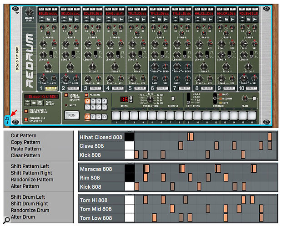
Task: Choose Cut Pattern from the menu
Action: click(24, 135)
